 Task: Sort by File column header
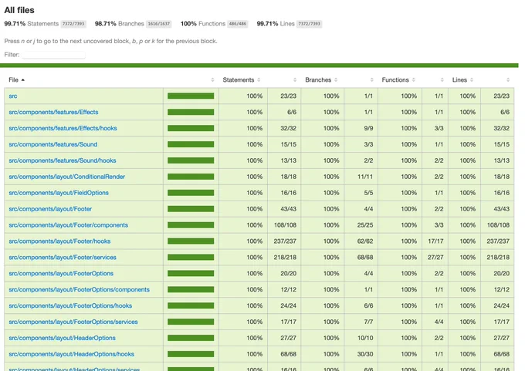[x=16, y=80]
